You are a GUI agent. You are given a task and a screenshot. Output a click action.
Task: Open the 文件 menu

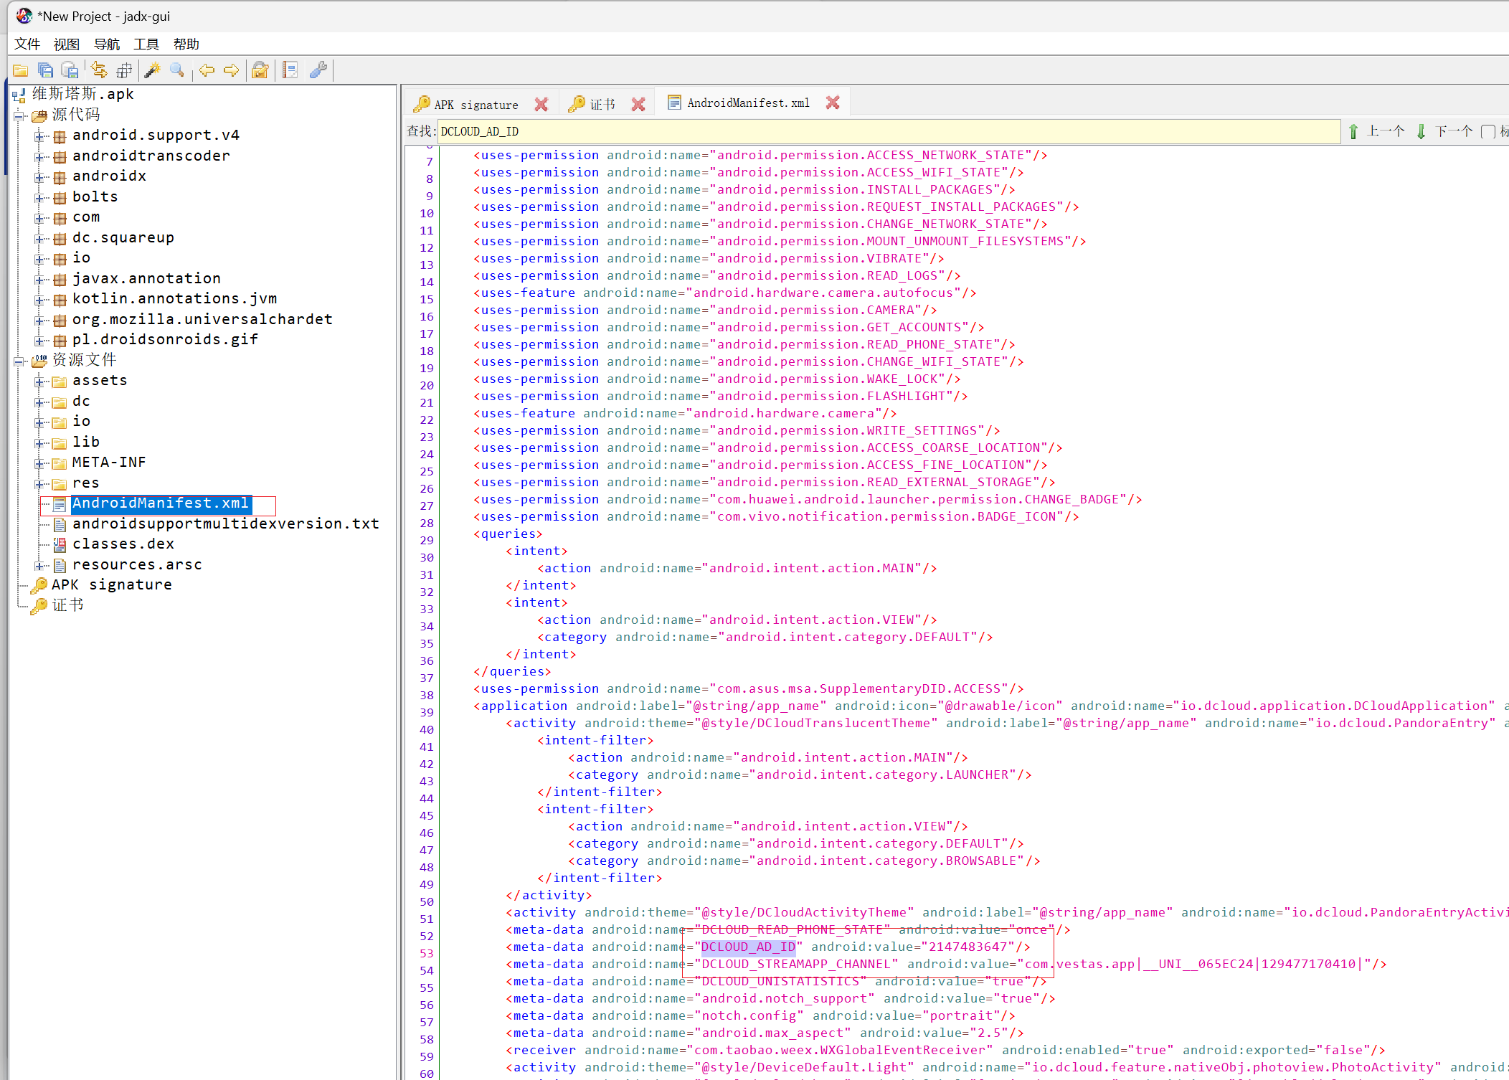click(x=27, y=44)
